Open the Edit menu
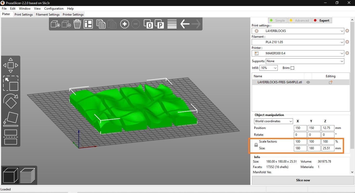This screenshot has height=193, width=355. [x=13, y=9]
